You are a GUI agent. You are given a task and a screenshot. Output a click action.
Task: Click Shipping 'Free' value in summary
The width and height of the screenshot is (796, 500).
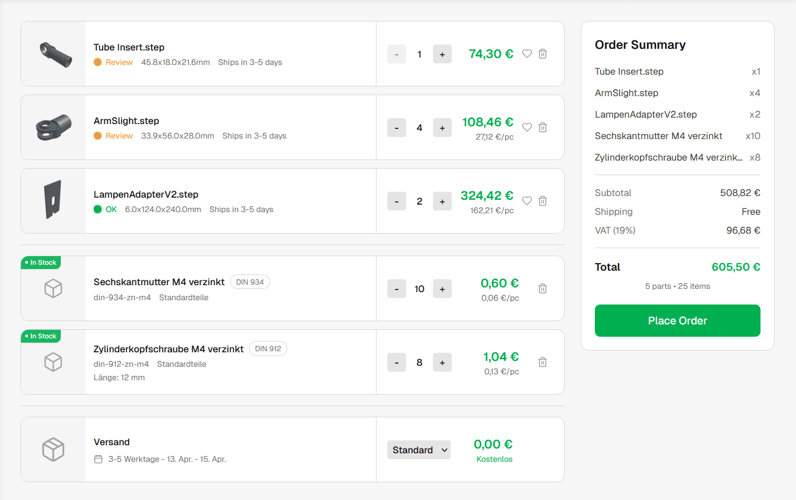(x=751, y=212)
